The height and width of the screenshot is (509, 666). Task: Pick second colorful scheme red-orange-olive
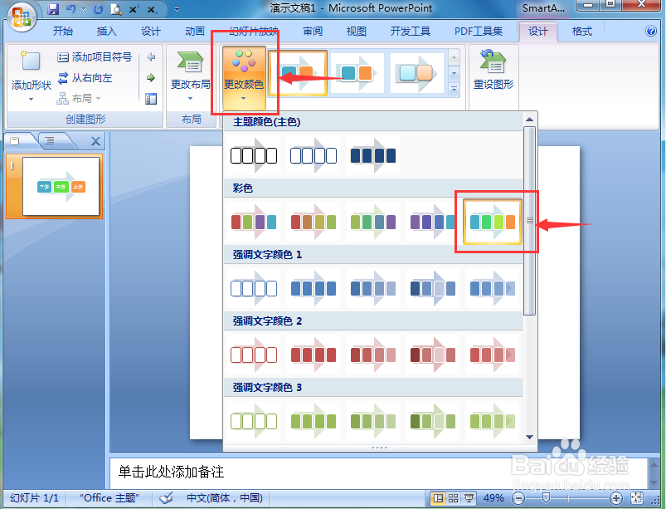point(314,222)
